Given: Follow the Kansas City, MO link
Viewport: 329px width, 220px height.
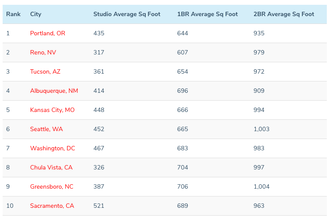Looking at the screenshot, I should 52,110.
